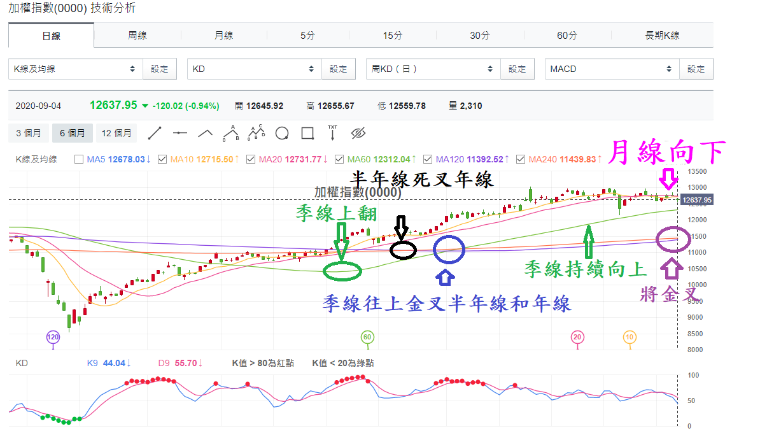Uncheck the MA240 moving average checkbox
The height and width of the screenshot is (433, 760).
[521, 159]
